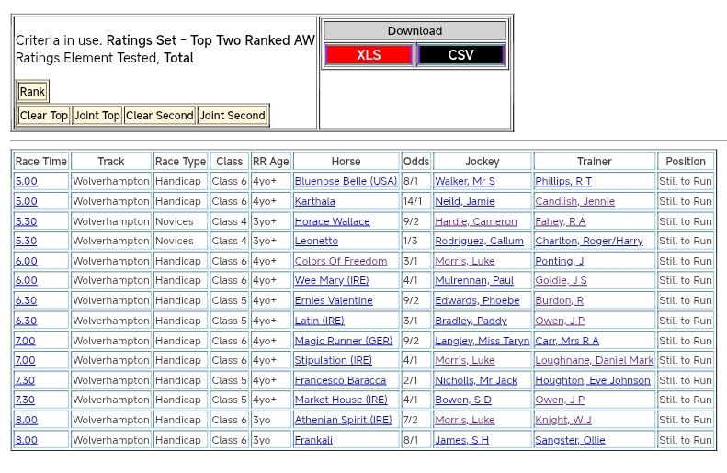Viewport: 727px width, 473px height.
Task: Apply the Clear Second filter
Action: (160, 116)
